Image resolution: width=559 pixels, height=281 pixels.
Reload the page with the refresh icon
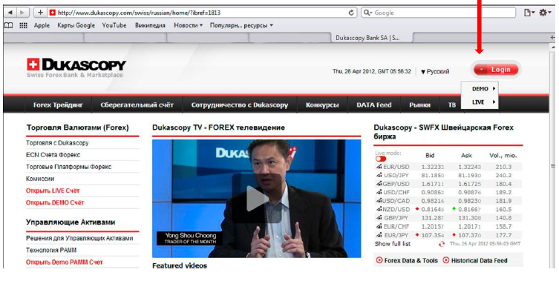(x=351, y=13)
